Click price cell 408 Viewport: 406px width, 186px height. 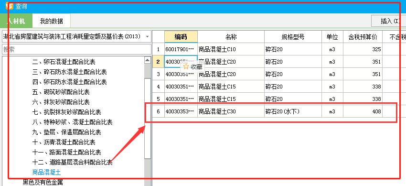click(x=363, y=111)
